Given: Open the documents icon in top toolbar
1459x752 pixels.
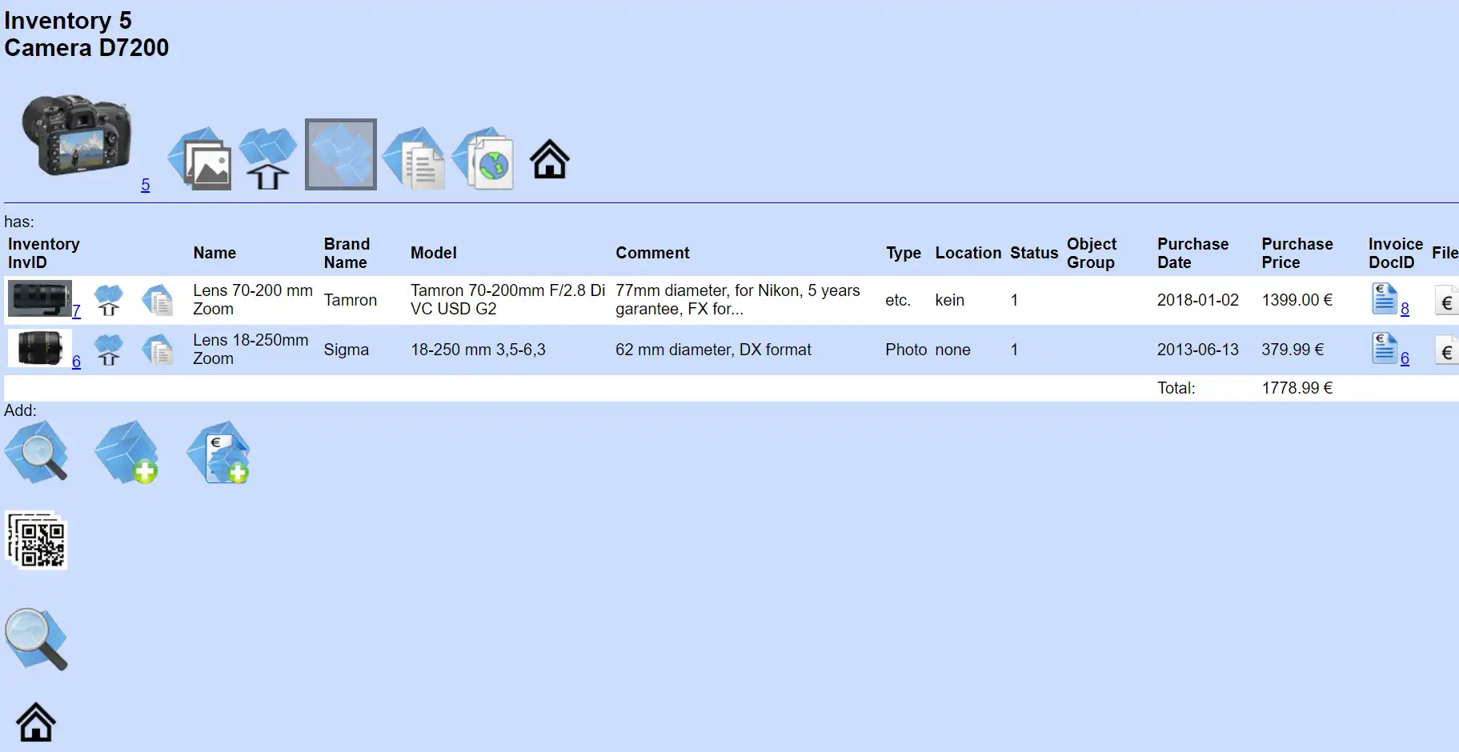Looking at the screenshot, I should coord(414,158).
